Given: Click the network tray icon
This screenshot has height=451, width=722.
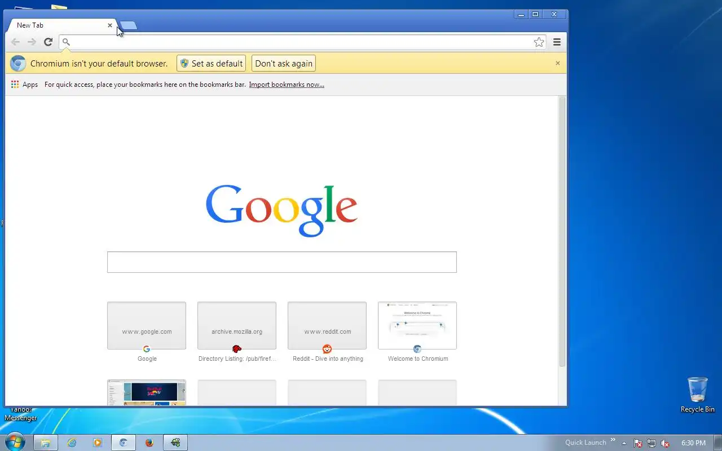Looking at the screenshot, I should [651, 443].
